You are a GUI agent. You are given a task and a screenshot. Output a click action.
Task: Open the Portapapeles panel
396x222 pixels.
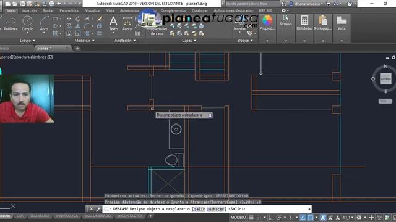(323, 23)
